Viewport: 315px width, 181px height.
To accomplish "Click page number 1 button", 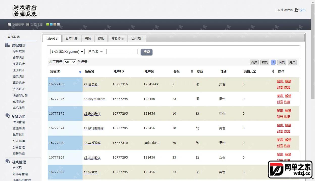I will pyautogui.click(x=273, y=62).
